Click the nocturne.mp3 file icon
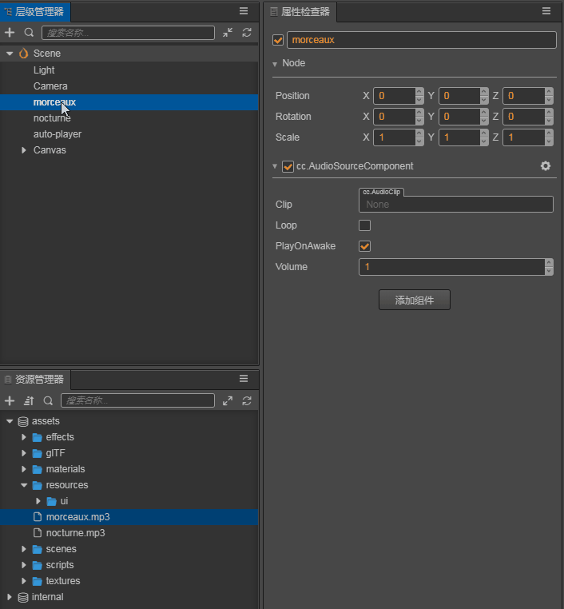The image size is (564, 609). pos(38,533)
